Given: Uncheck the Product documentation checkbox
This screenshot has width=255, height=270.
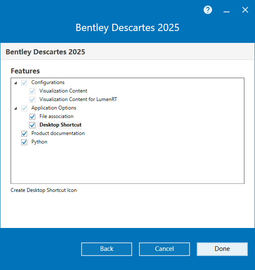Looking at the screenshot, I should (x=24, y=134).
